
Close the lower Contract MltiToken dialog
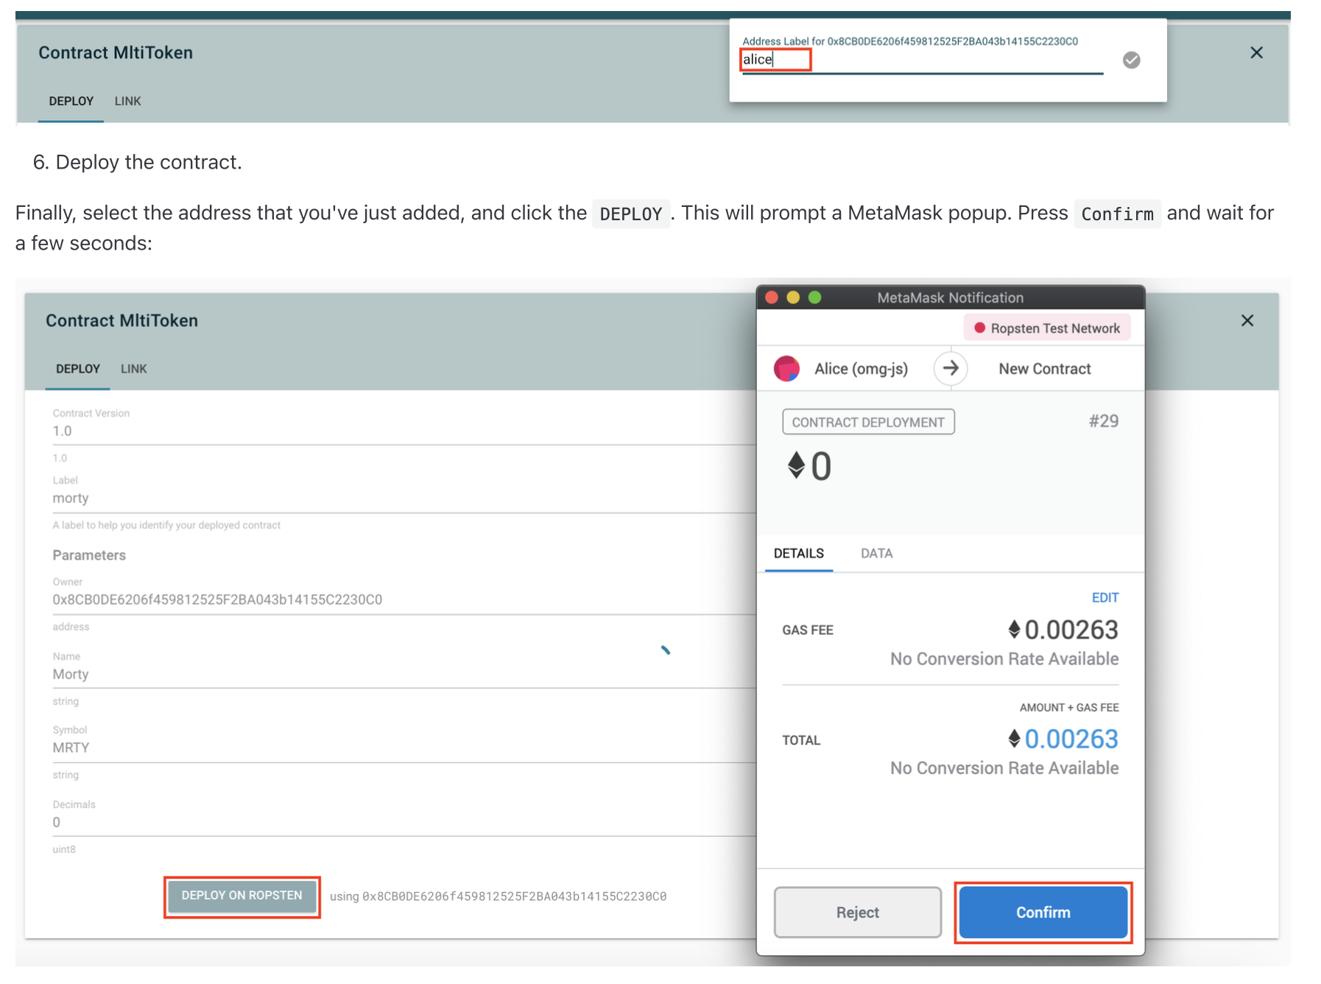(1247, 320)
